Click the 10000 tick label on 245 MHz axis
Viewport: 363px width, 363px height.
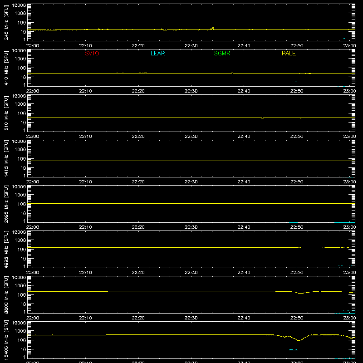(x=19, y=5)
